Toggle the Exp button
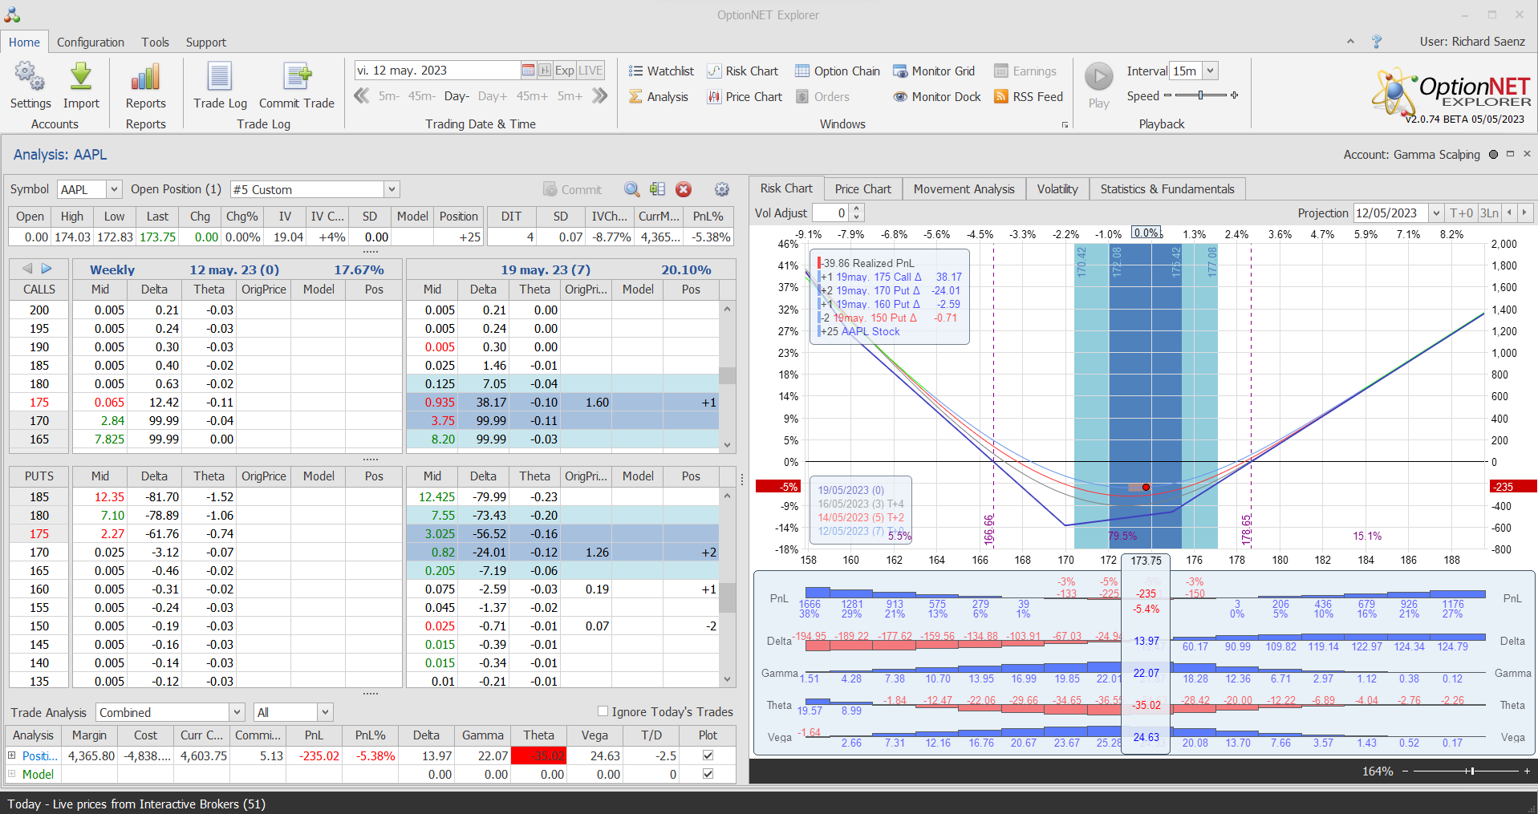The height and width of the screenshot is (814, 1538). 565,71
